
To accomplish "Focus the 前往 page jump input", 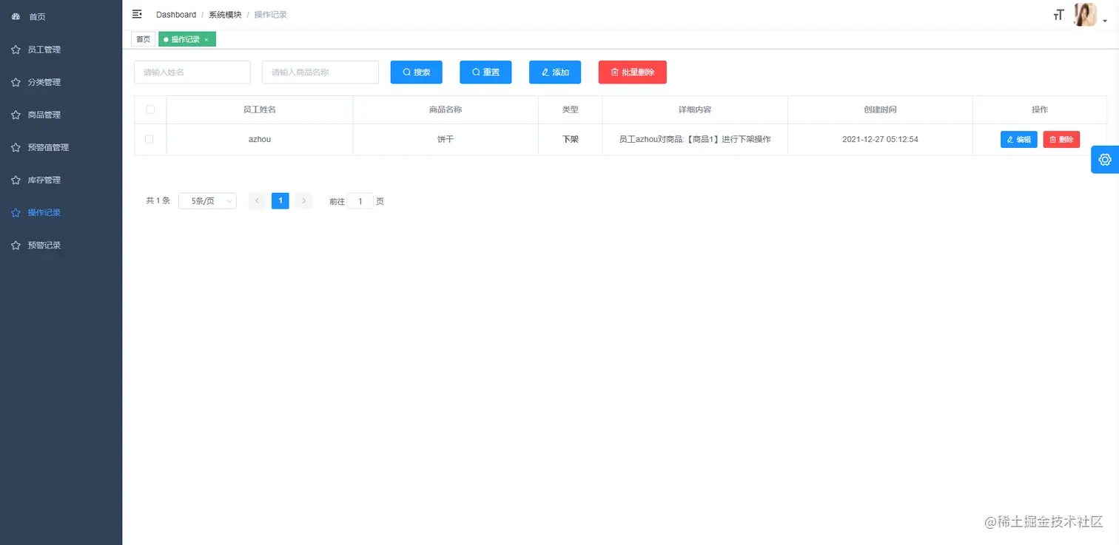I will (x=360, y=201).
